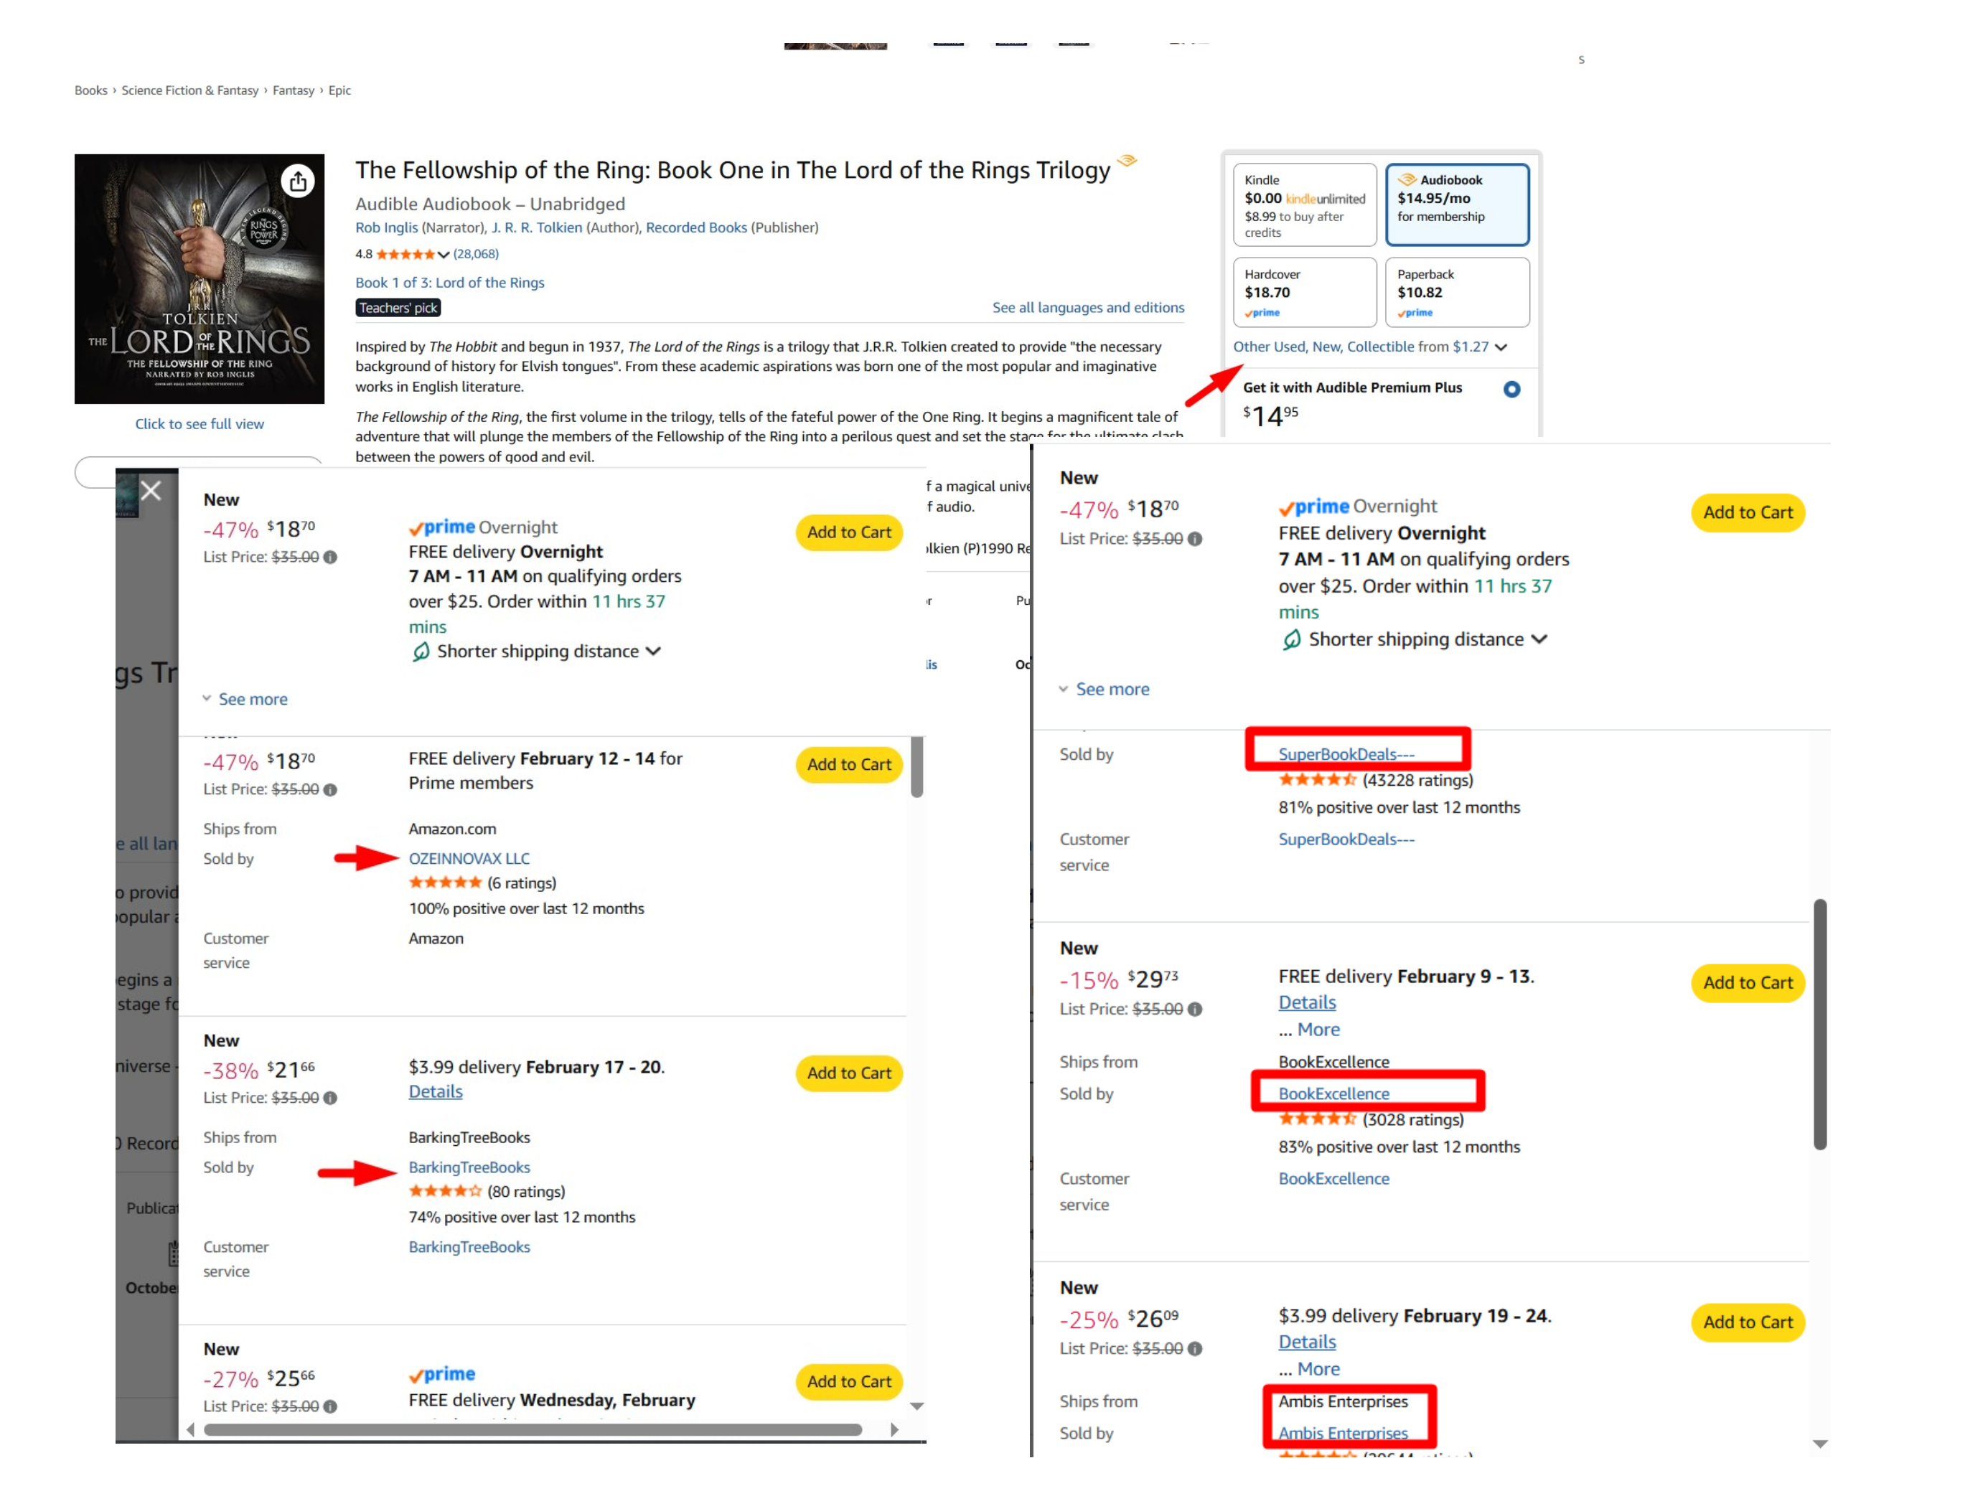
Task: Expand the See more offer details
Action: point(253,698)
